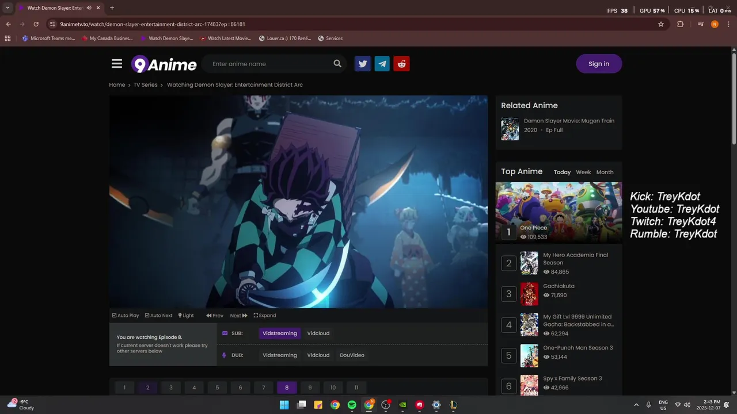Click the page vertical scrollbar
Screen dimensions: 737x414
click(734, 98)
